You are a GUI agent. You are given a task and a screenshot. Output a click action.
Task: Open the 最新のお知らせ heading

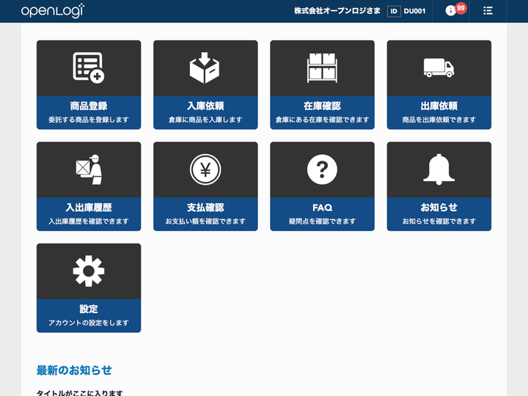point(74,370)
